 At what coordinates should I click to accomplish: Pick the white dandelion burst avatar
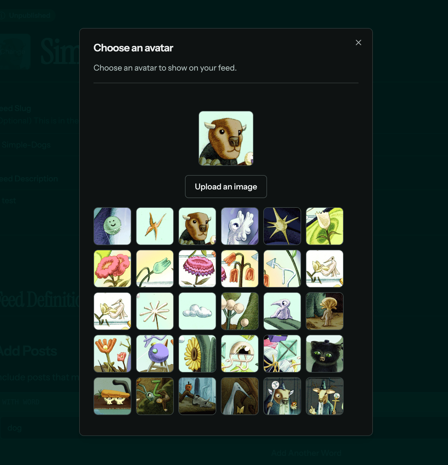pos(155,311)
